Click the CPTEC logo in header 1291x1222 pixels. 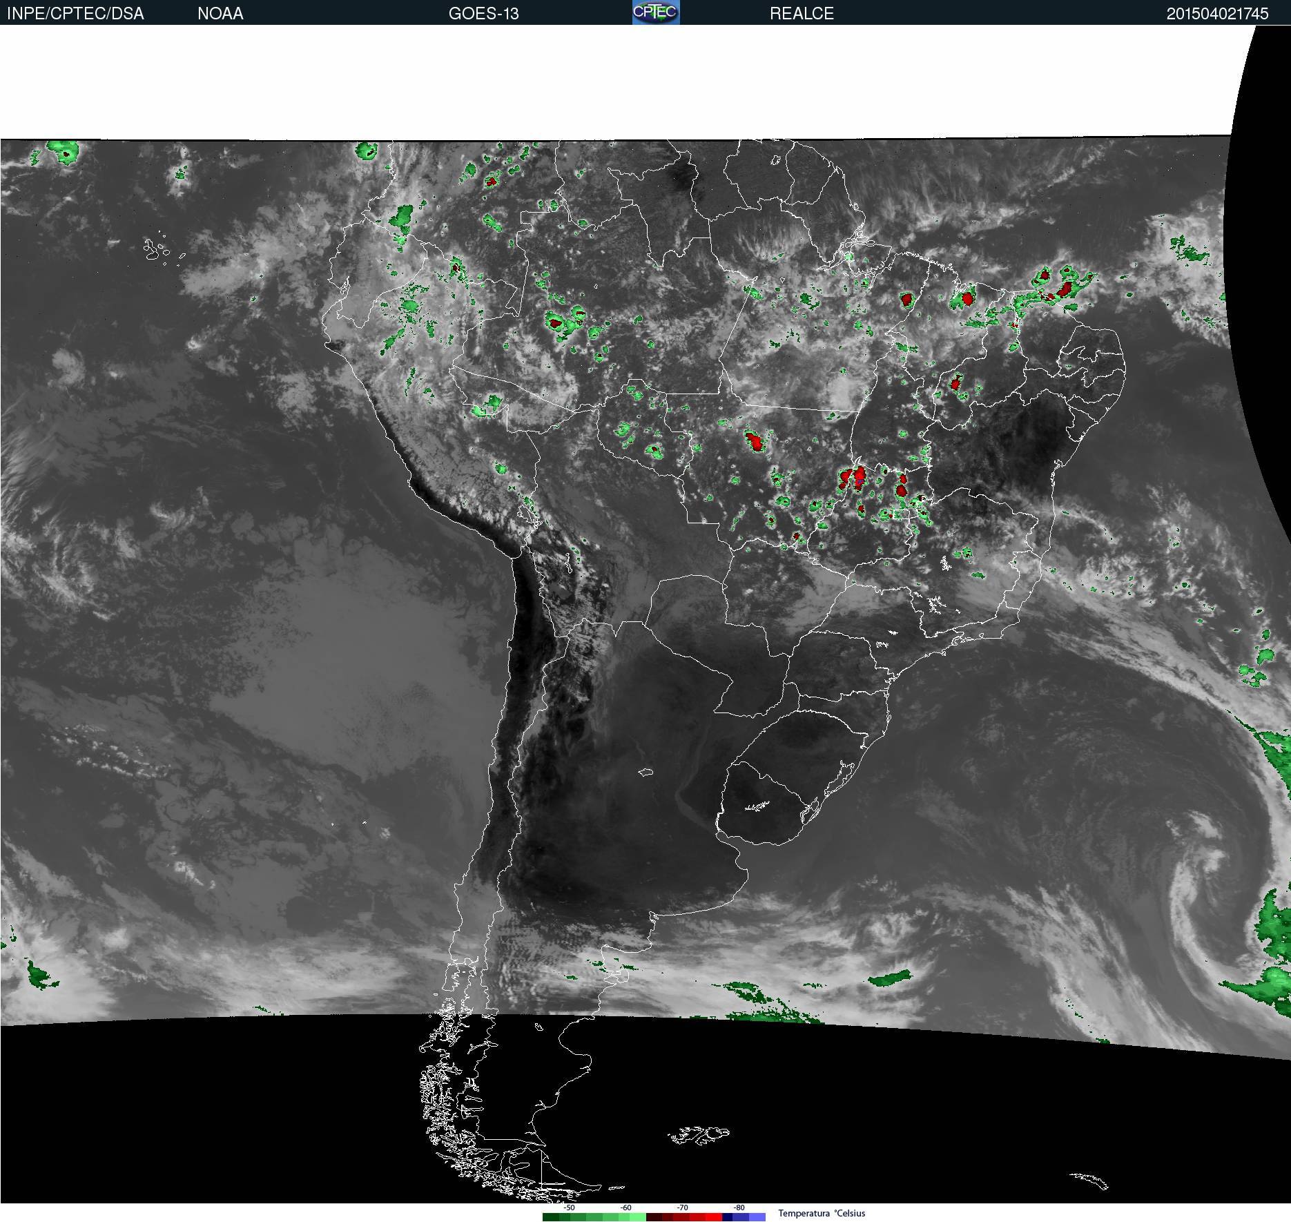(656, 12)
